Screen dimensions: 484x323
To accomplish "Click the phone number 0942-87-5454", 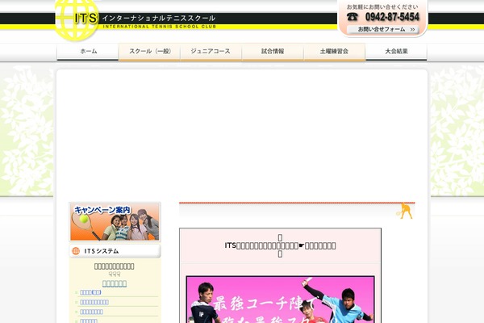I will tap(392, 17).
